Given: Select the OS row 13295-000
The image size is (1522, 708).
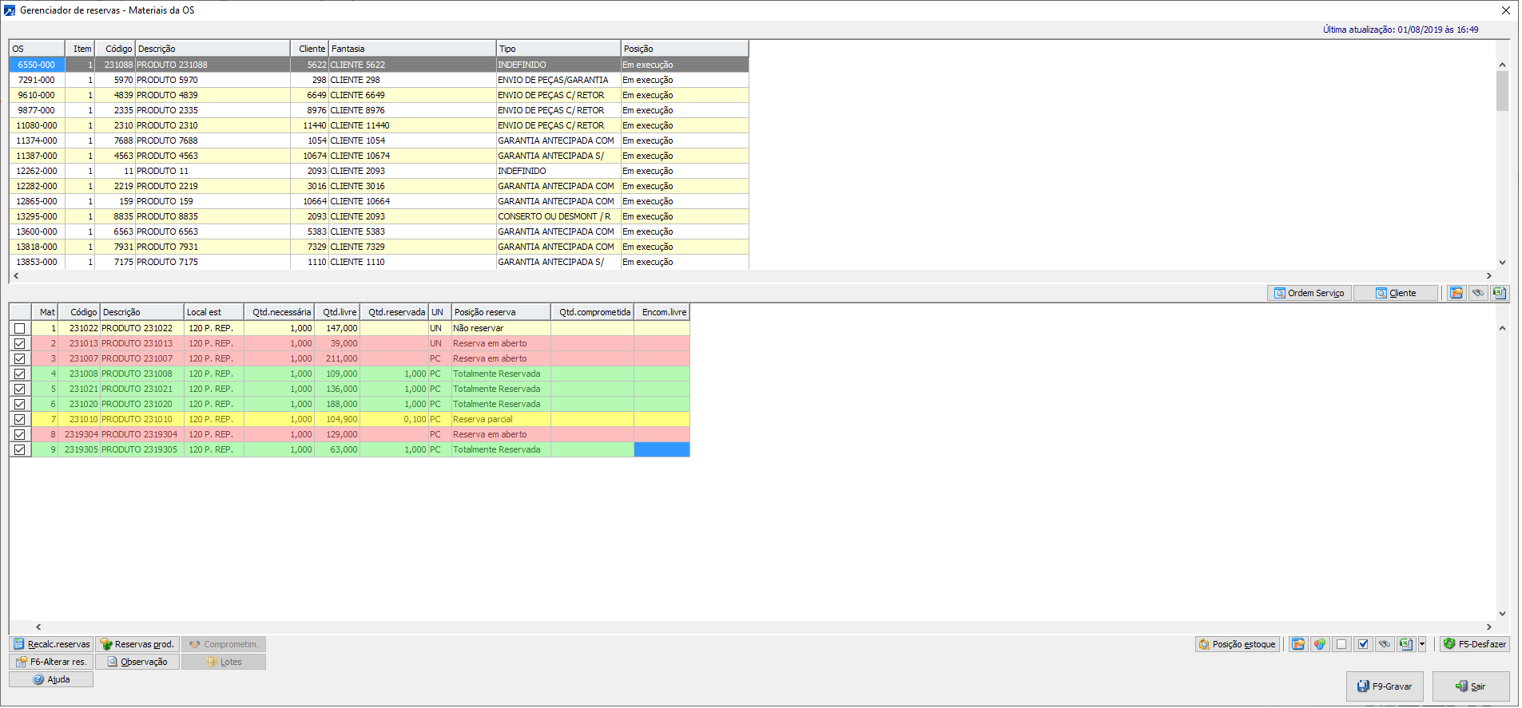Looking at the screenshot, I should click(x=379, y=216).
